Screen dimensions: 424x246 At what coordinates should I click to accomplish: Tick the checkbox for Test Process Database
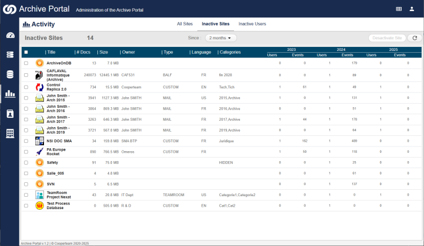click(26, 206)
